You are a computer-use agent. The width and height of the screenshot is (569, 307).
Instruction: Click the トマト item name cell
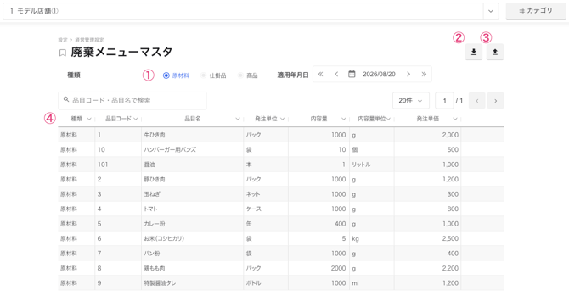[x=192, y=209]
